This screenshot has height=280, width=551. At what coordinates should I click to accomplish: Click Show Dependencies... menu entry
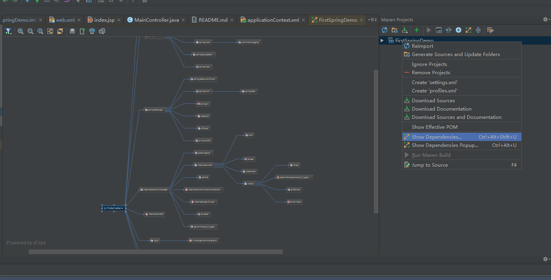pyautogui.click(x=462, y=137)
